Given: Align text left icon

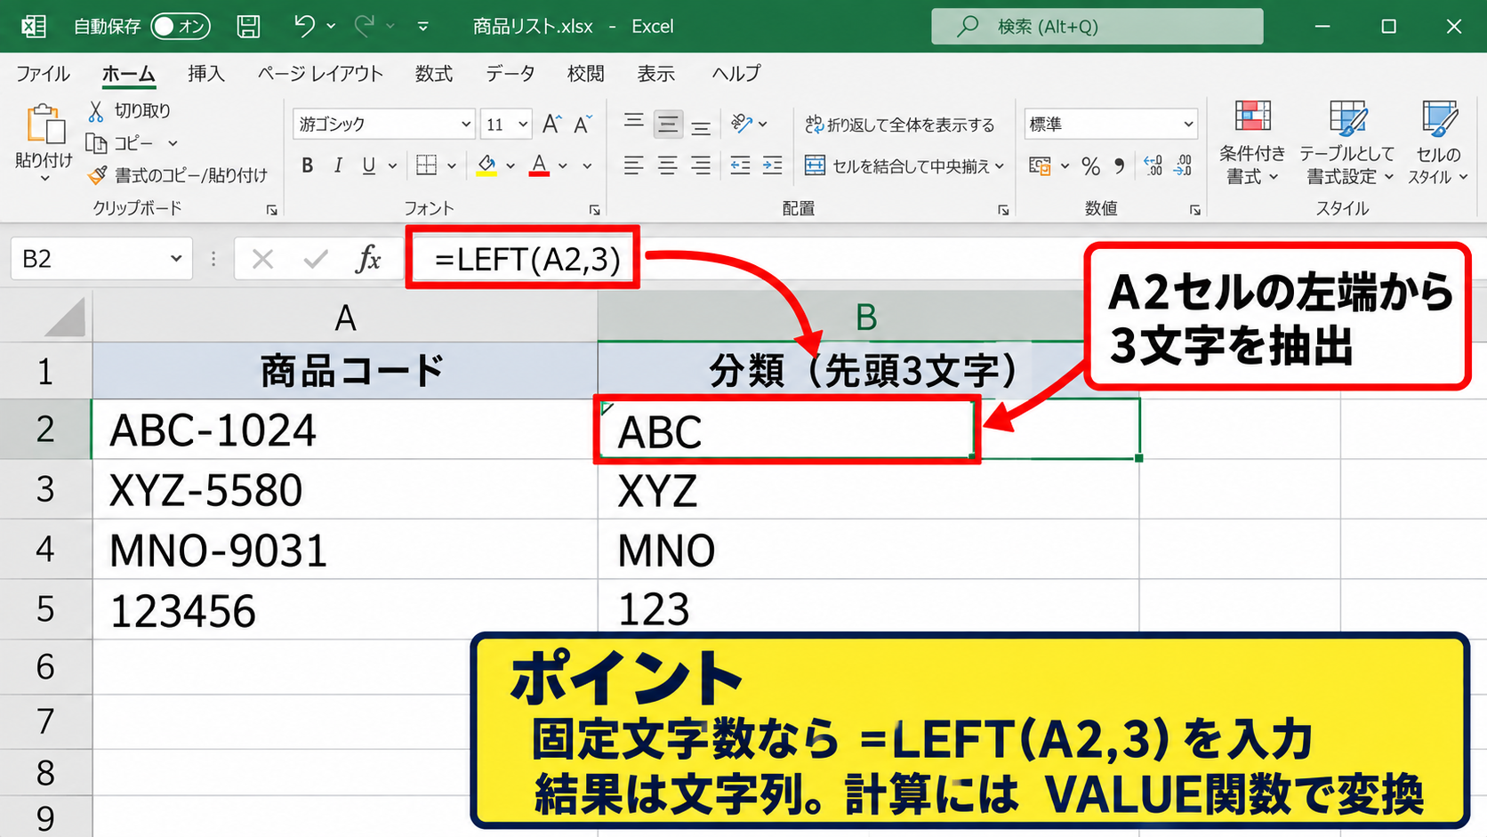Looking at the screenshot, I should pyautogui.click(x=633, y=165).
